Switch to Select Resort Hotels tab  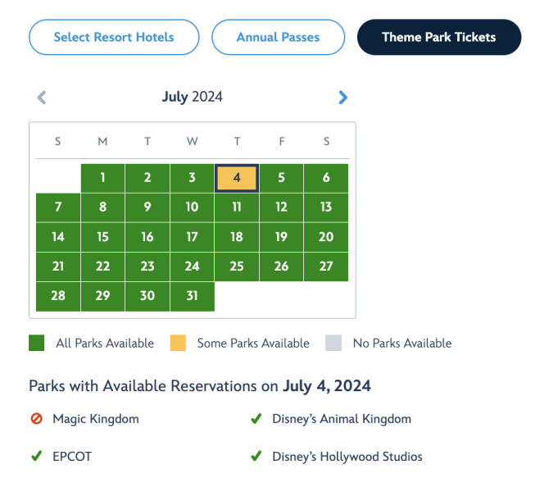114,37
